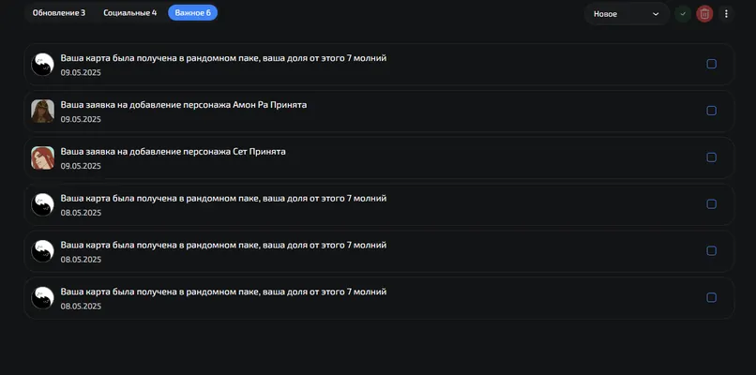Screen dimensions: 756x375
Task: Switch to the Социальные 4 tab
Action: tap(129, 13)
